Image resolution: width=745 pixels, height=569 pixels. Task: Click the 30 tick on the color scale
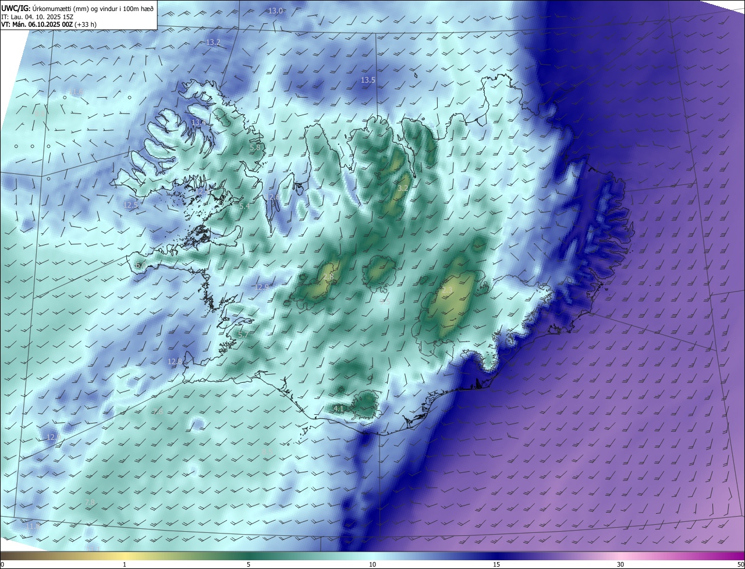620,564
